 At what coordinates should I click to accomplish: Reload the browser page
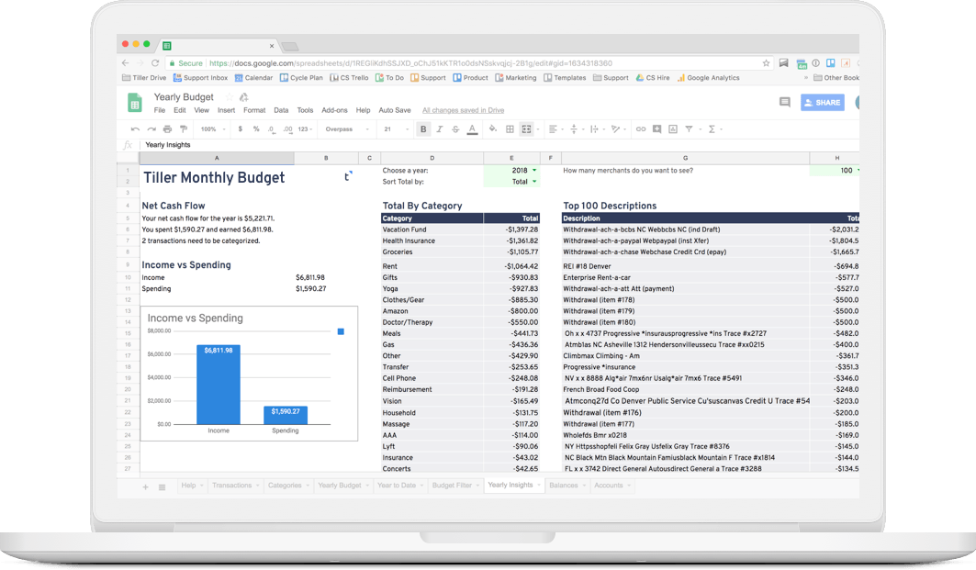[x=155, y=62]
